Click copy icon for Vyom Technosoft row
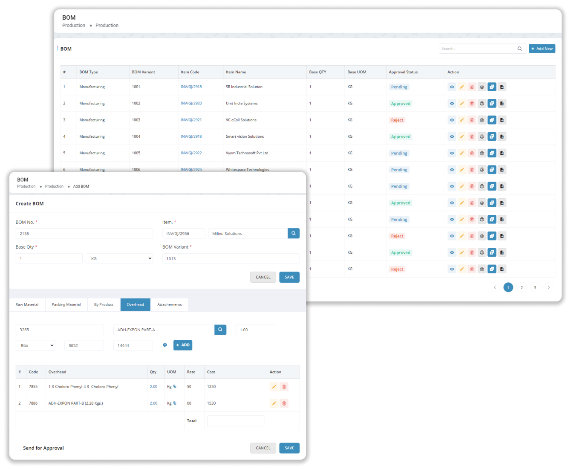 click(x=492, y=153)
